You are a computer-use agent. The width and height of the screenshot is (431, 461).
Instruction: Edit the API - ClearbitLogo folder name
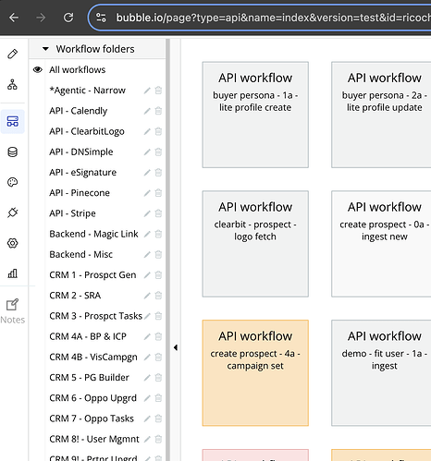click(x=147, y=131)
